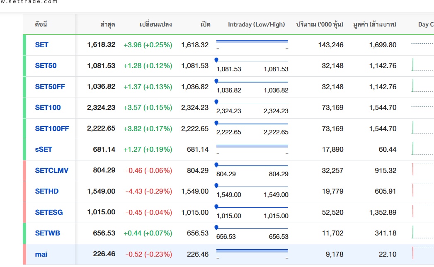The image size is (434, 267).
Task: Click the sSET day chart thumbnail
Action: pyautogui.click(x=422, y=148)
